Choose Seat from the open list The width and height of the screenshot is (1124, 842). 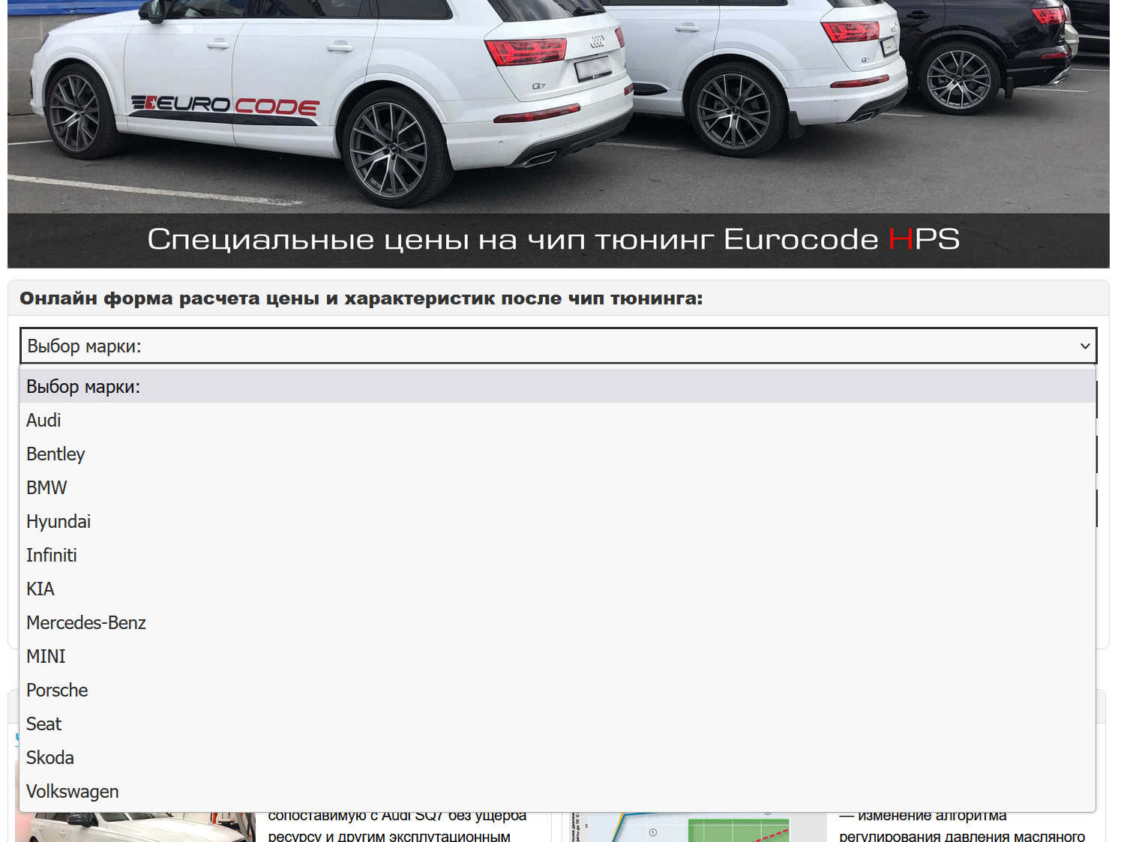pyautogui.click(x=43, y=724)
